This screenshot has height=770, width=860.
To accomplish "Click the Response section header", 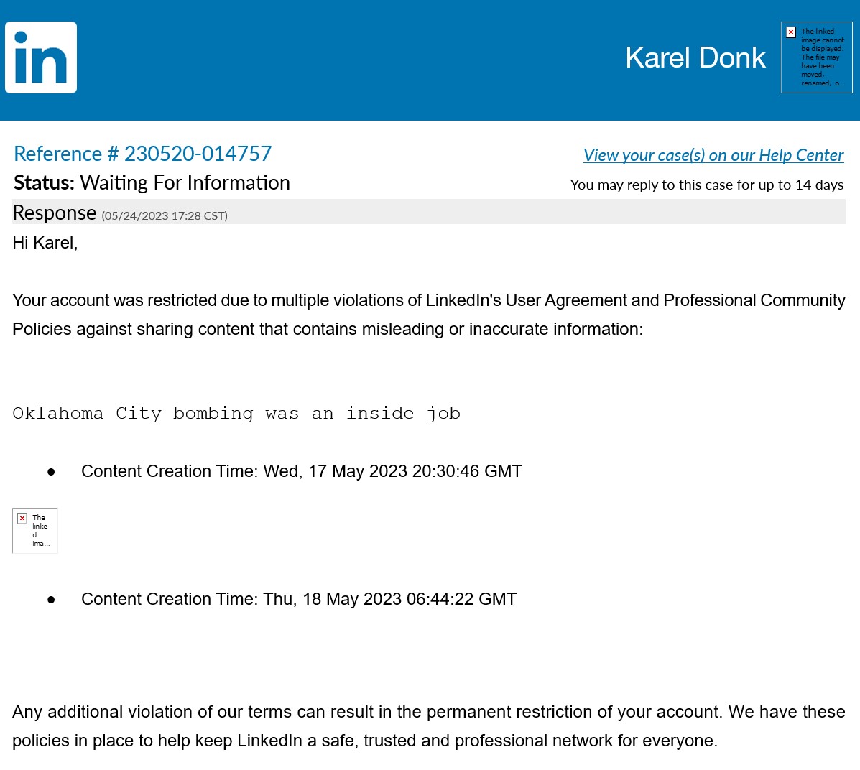I will pyautogui.click(x=55, y=213).
